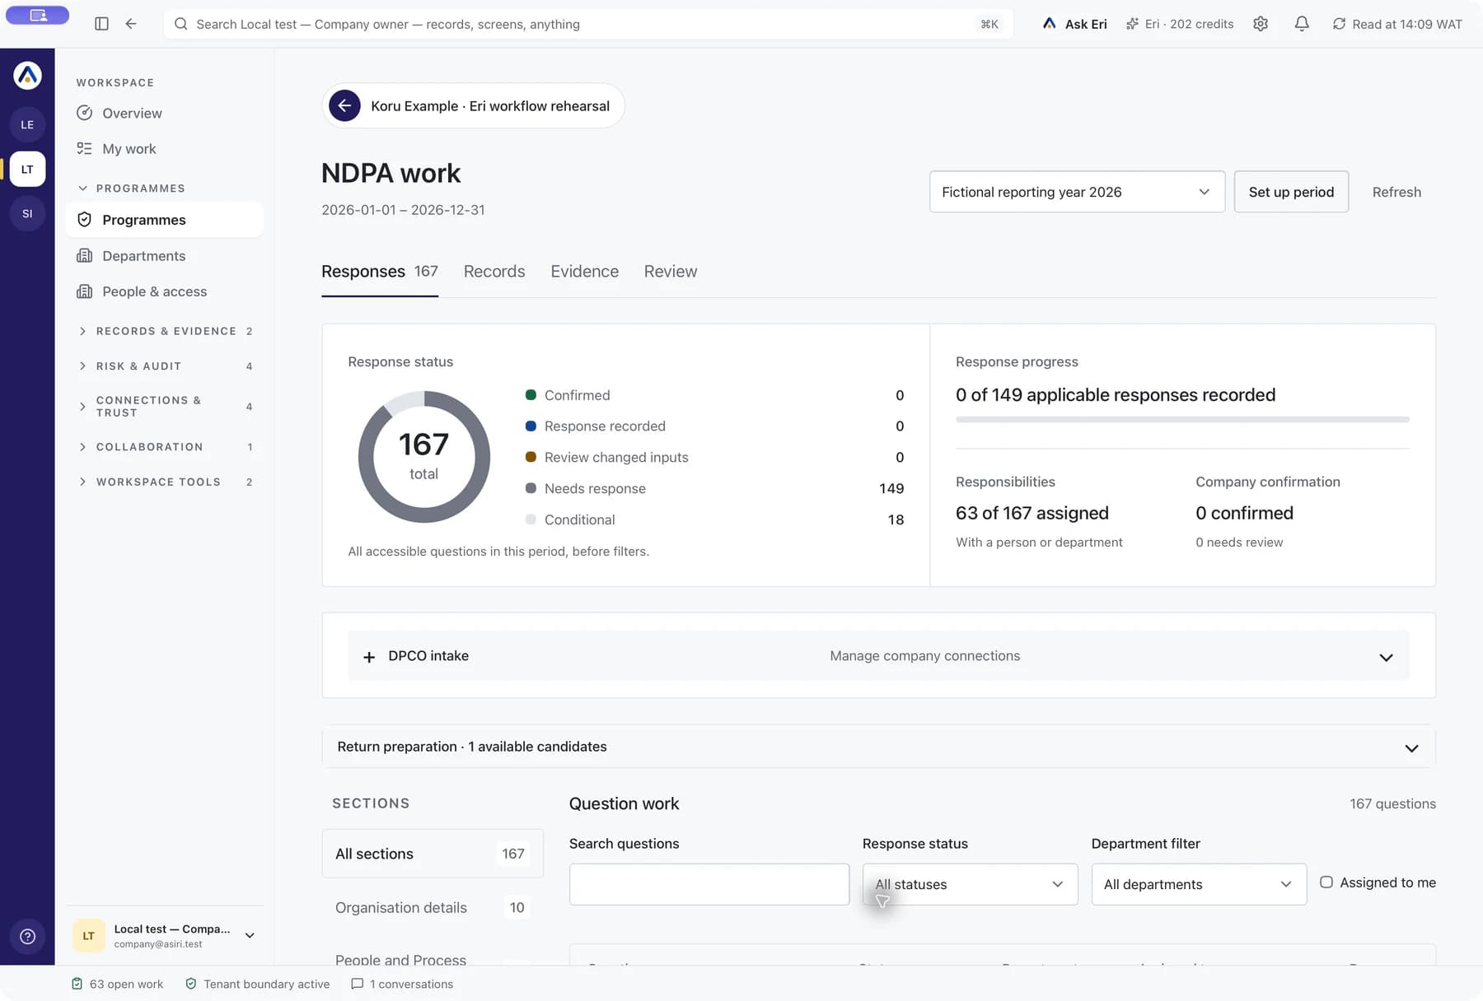
Task: Tick the Assigned to me checkbox
Action: click(1326, 882)
